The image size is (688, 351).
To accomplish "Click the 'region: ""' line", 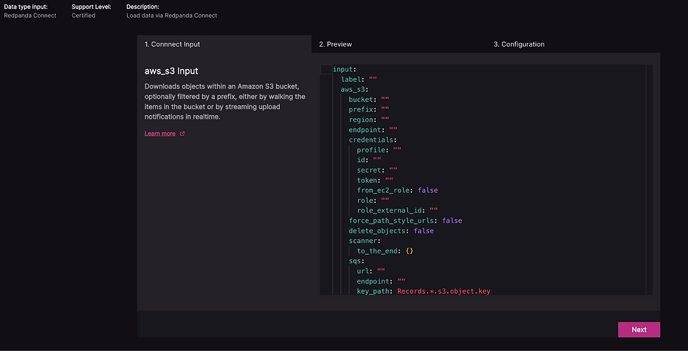I will click(x=369, y=120).
